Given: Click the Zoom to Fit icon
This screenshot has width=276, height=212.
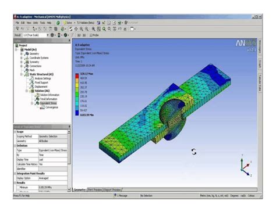Looking at the screenshot, I should pos(94,29).
